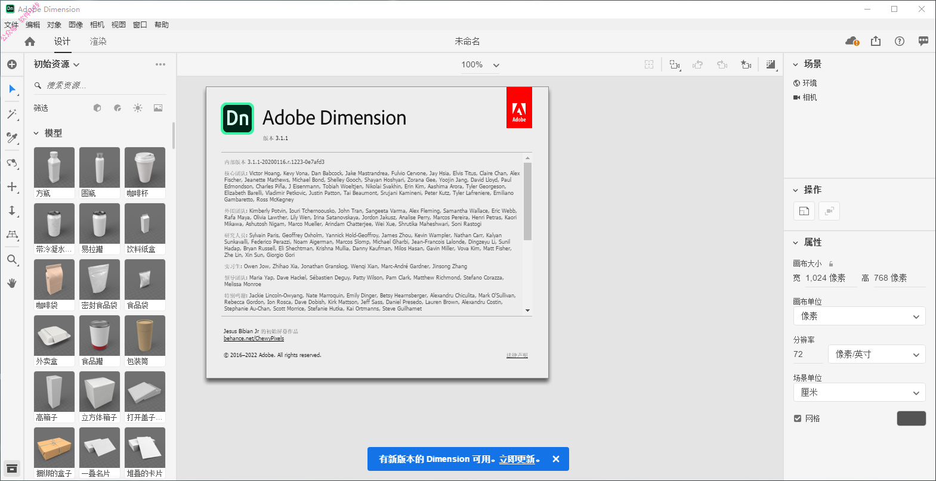Open the zoom 100% dropdown
936x481 pixels.
[480, 64]
